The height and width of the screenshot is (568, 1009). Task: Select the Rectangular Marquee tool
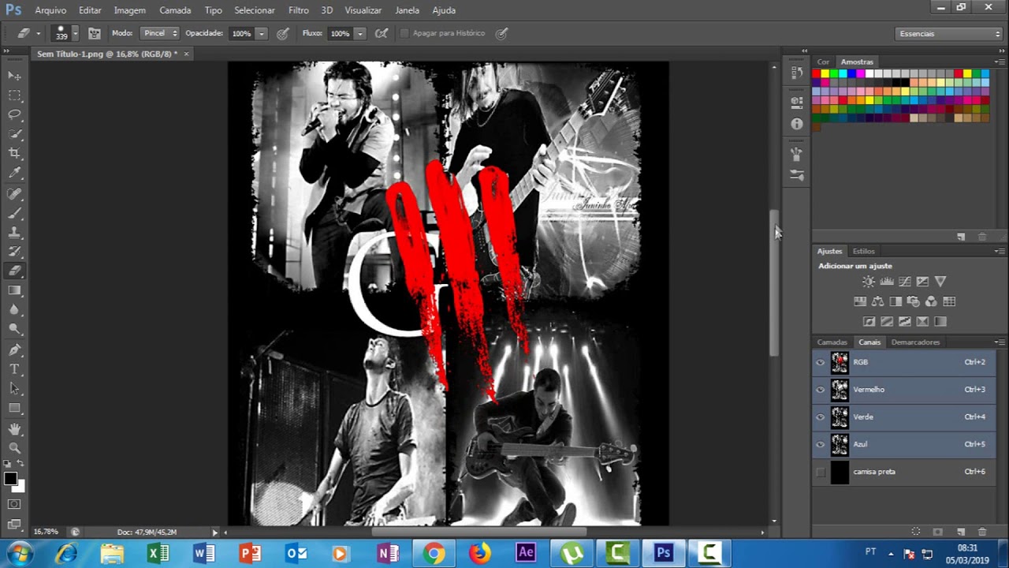[14, 95]
